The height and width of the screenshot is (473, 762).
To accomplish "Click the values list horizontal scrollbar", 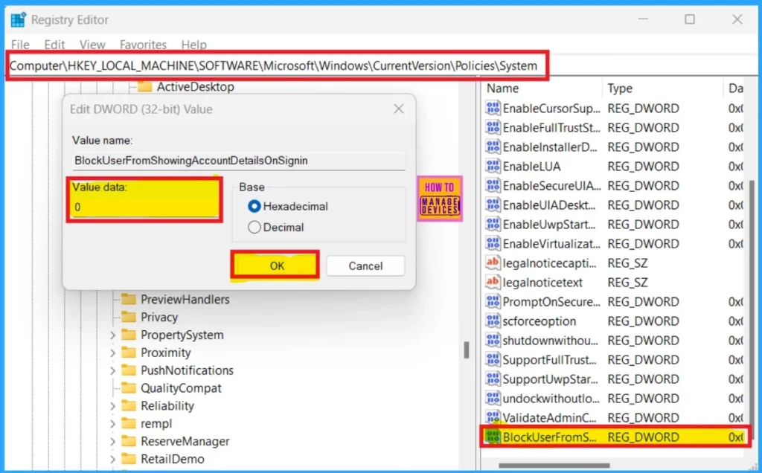I will [x=554, y=466].
